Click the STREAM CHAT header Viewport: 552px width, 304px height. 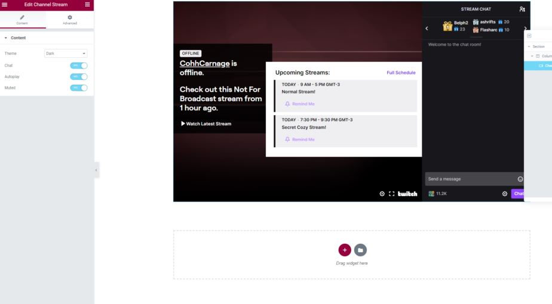tap(476, 9)
